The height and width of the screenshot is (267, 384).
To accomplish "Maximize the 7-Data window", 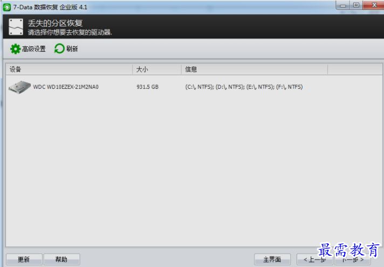I will click(x=356, y=5).
